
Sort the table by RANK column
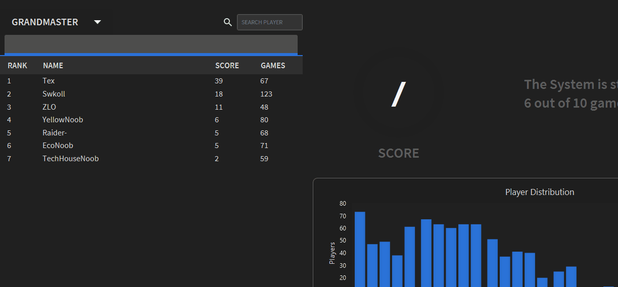(x=18, y=66)
